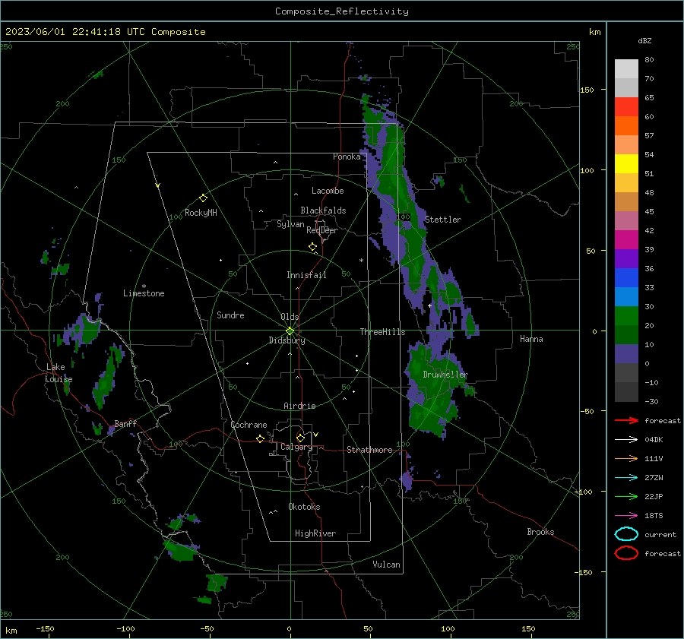The height and width of the screenshot is (639, 684).
Task: Click the Airdrie city label
Action: (299, 406)
